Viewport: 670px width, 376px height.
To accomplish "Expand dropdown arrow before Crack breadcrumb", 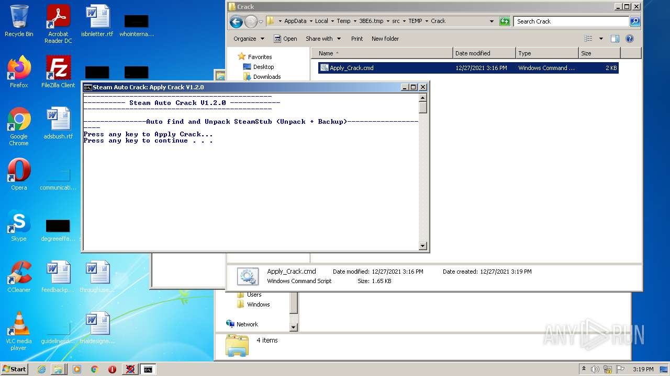I will point(427,21).
